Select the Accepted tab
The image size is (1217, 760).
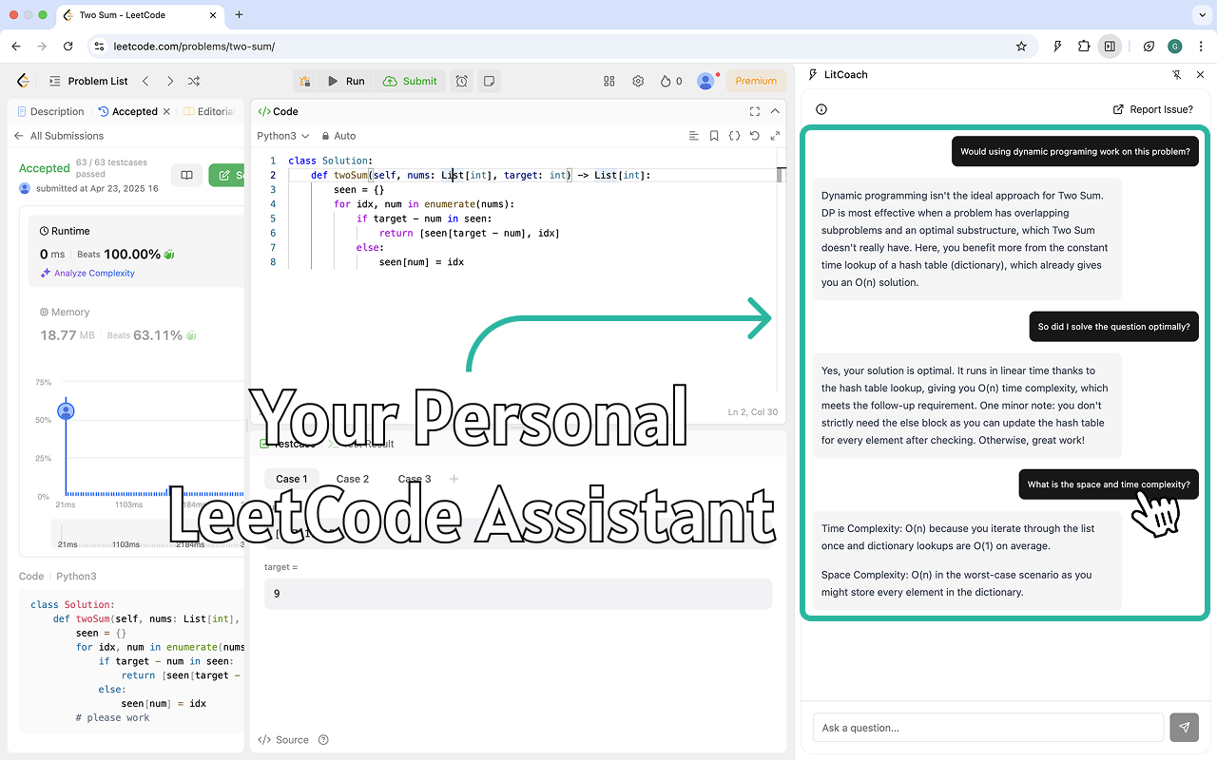point(128,111)
